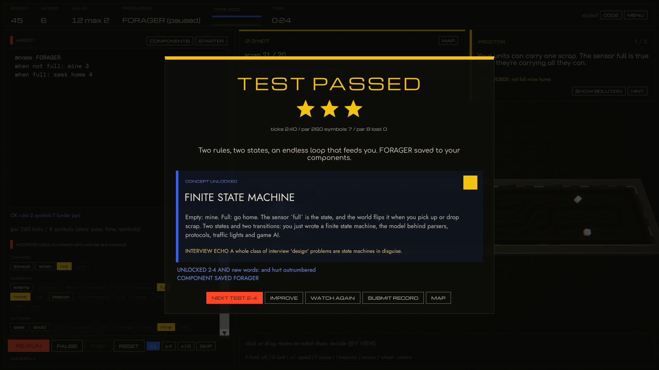Request a HINT from the Proctor
659x370 pixels.
pyautogui.click(x=637, y=91)
